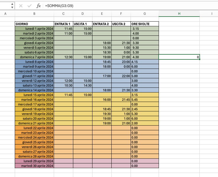Select cell venerdì 12 aprile 2024

(34, 81)
